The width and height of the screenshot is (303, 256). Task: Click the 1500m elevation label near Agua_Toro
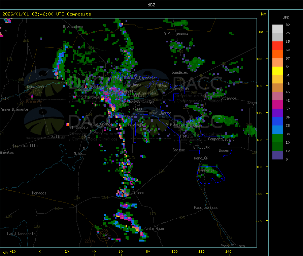pyautogui.click(x=37, y=92)
